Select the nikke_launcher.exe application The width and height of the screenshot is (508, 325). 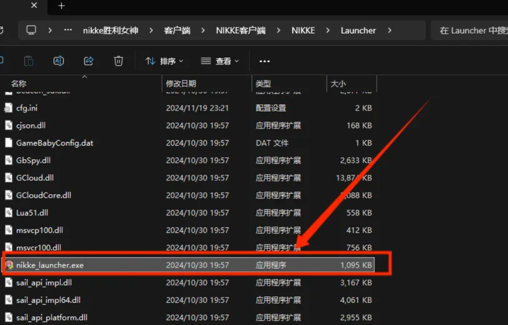click(x=188, y=265)
